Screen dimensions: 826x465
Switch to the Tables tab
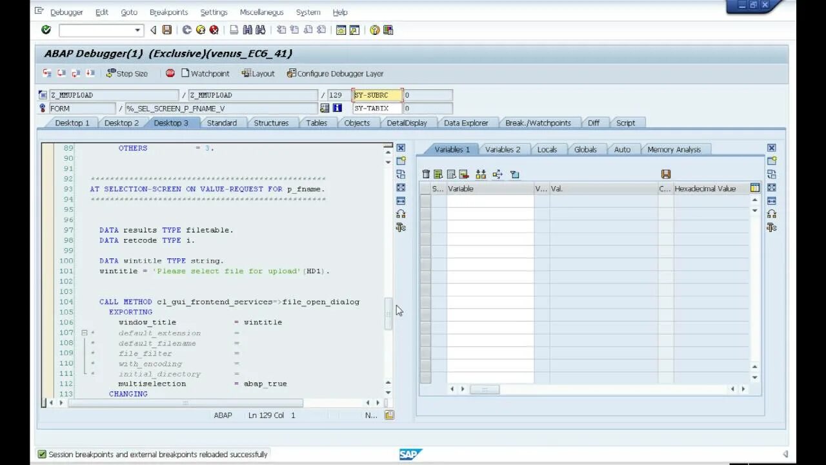point(316,123)
